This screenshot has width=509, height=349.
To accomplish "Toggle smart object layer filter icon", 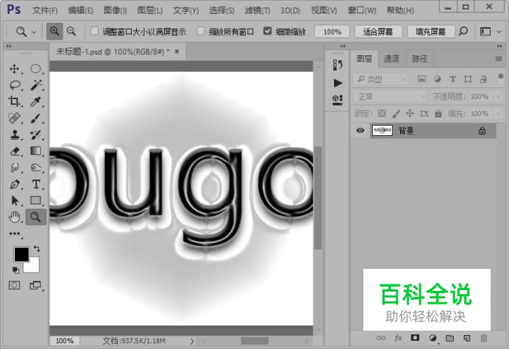I will click(484, 79).
